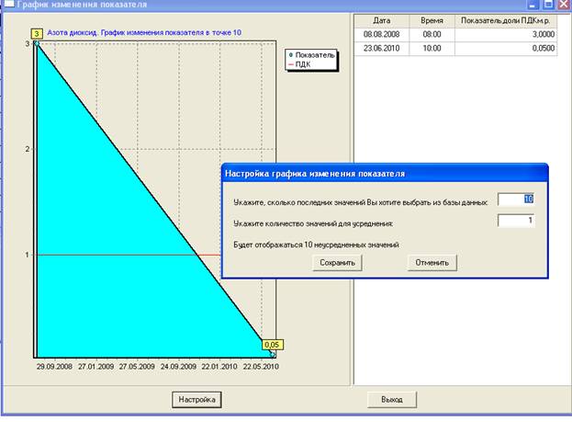
Task: Close the График изменения показателя window
Action: coord(563,5)
